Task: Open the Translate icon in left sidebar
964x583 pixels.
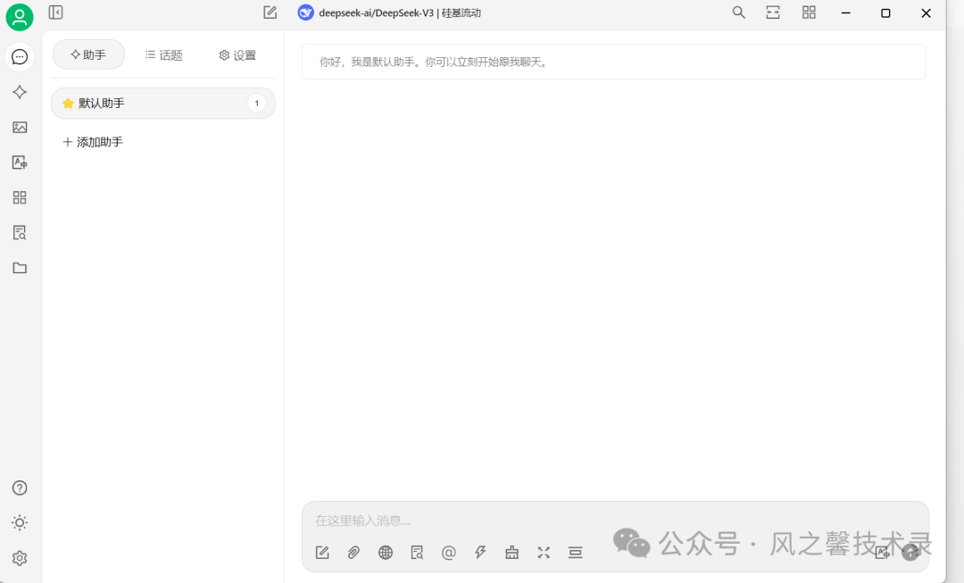Action: 20,162
